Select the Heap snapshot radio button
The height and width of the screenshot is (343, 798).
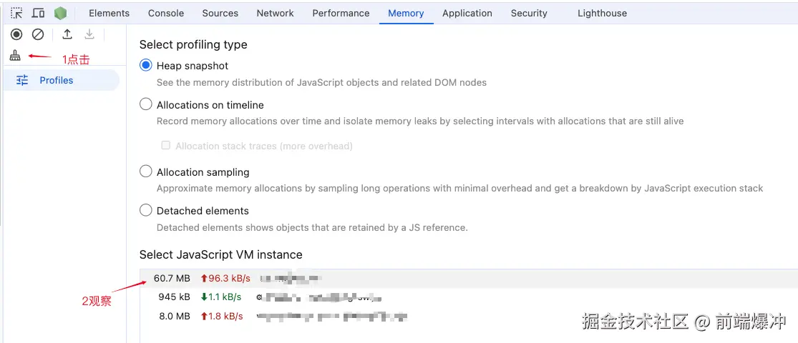pos(146,66)
